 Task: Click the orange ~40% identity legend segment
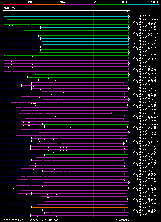pyautogui.click(x=49, y=5)
